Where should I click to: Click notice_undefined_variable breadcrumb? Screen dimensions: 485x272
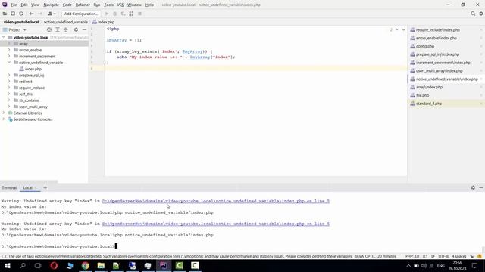point(66,22)
